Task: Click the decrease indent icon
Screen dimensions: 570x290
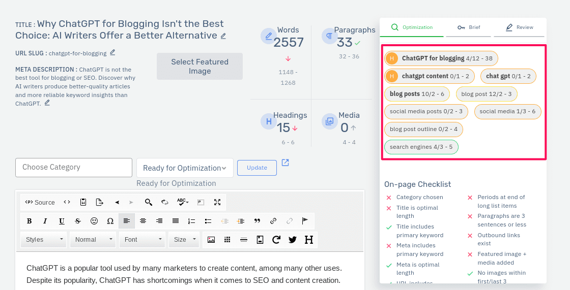Action: tap(224, 221)
